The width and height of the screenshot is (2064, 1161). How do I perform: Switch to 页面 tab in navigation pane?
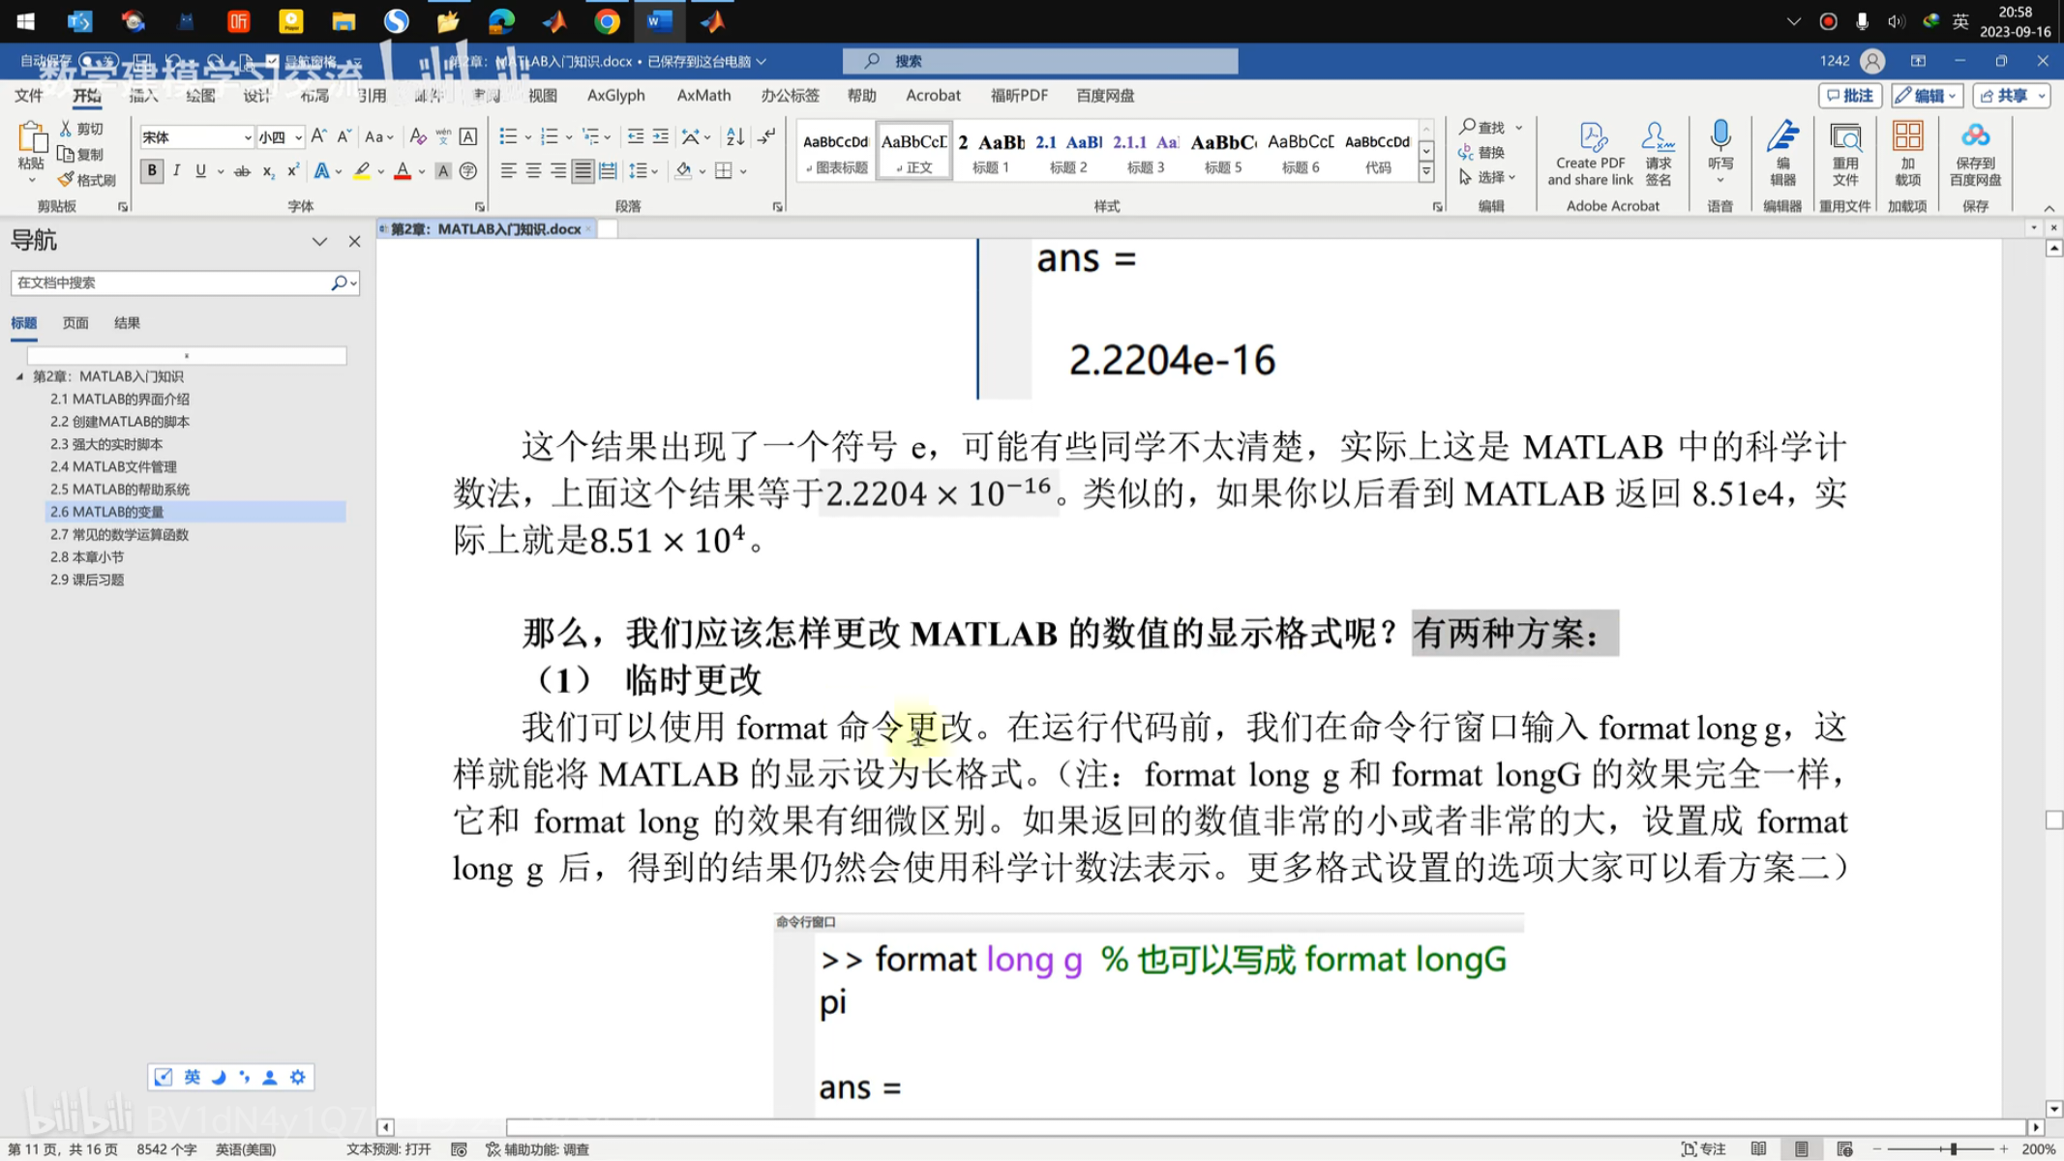point(75,323)
